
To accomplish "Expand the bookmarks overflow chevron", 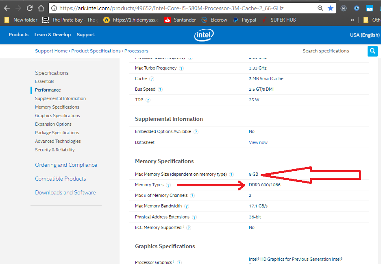I will pyautogui.click(x=352, y=20).
